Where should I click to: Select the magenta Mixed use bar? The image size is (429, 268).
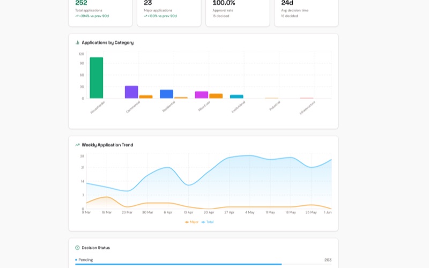coord(202,95)
